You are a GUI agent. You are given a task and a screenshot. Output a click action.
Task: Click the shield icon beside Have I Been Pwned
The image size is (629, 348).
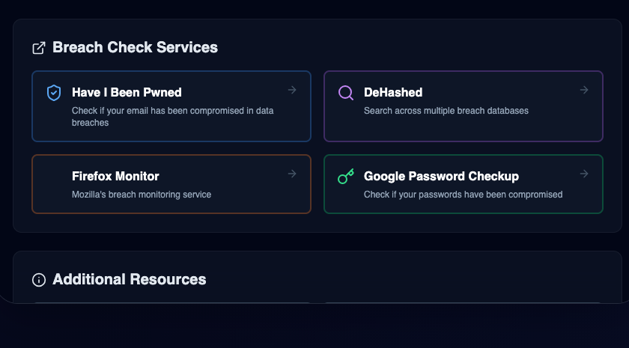coord(54,93)
